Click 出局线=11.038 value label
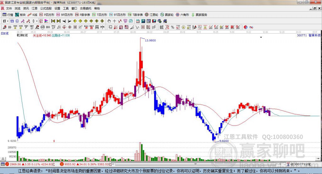 [61, 35]
